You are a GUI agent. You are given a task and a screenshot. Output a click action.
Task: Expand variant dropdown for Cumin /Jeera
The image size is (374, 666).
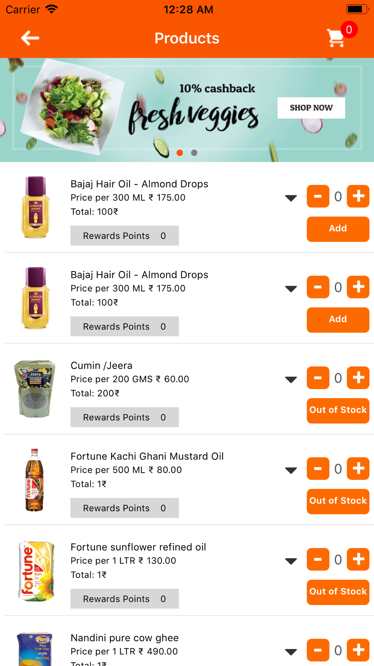pos(291,379)
